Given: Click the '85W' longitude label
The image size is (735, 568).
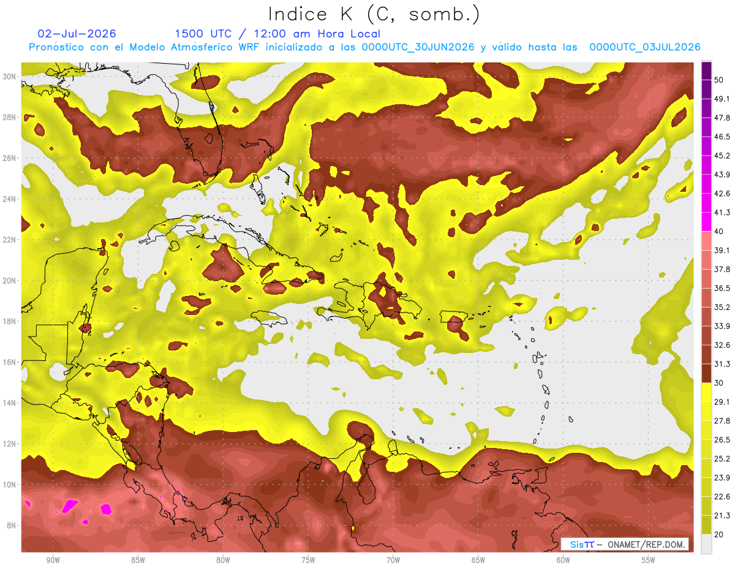Looking at the screenshot, I should pyautogui.click(x=138, y=560).
